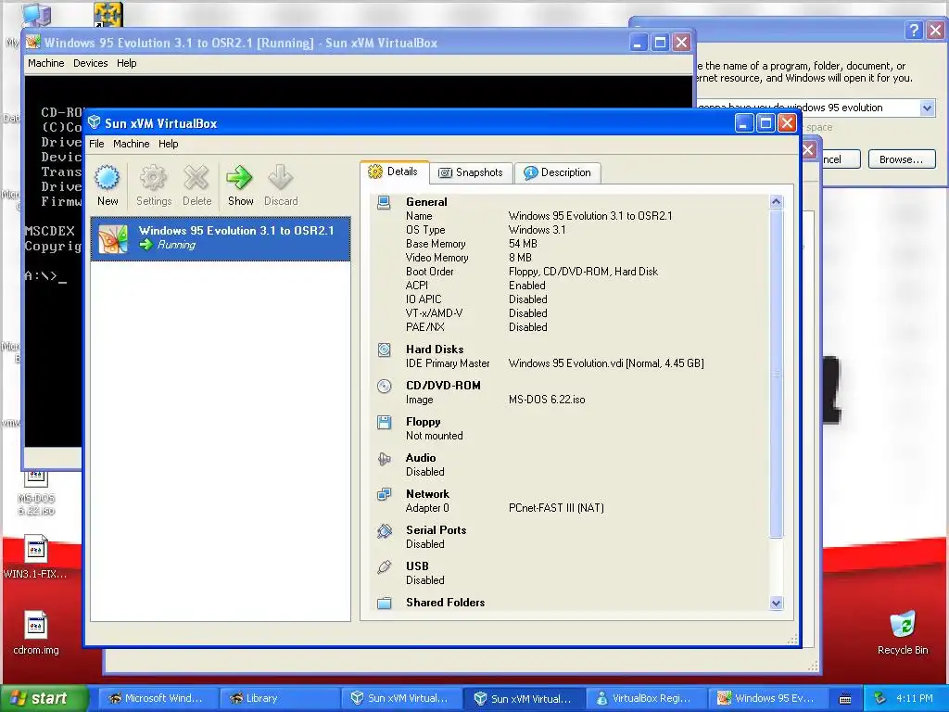Select the Windows 95 Evolution VM entry
The image size is (949, 712).
click(221, 238)
